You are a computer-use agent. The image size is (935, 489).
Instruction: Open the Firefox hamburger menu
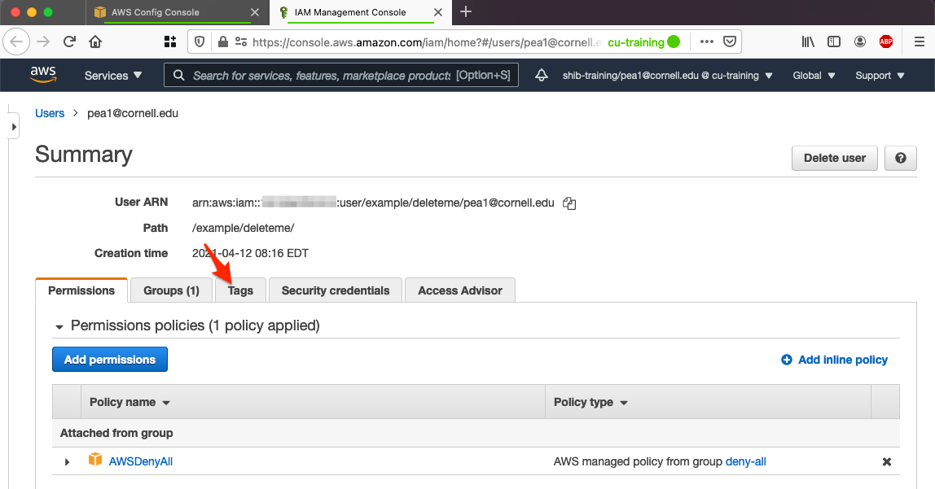click(920, 41)
